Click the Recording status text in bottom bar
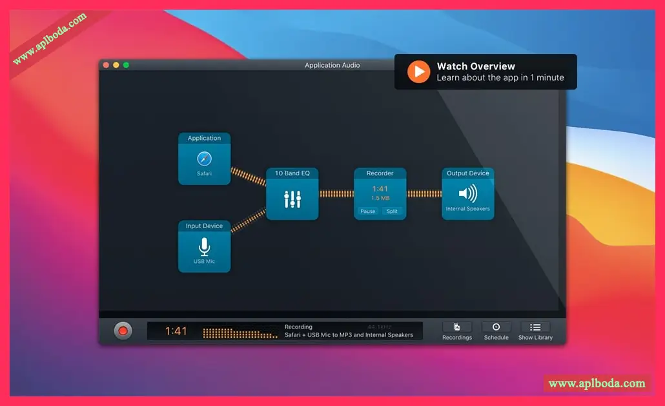This screenshot has width=665, height=406. coord(298,327)
